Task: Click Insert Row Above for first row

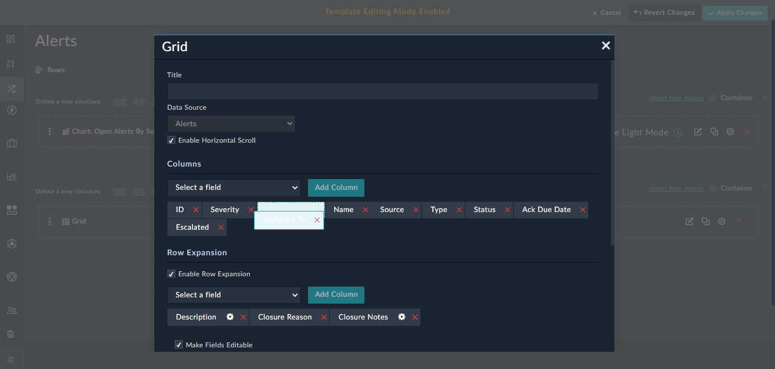Action: coord(676,98)
